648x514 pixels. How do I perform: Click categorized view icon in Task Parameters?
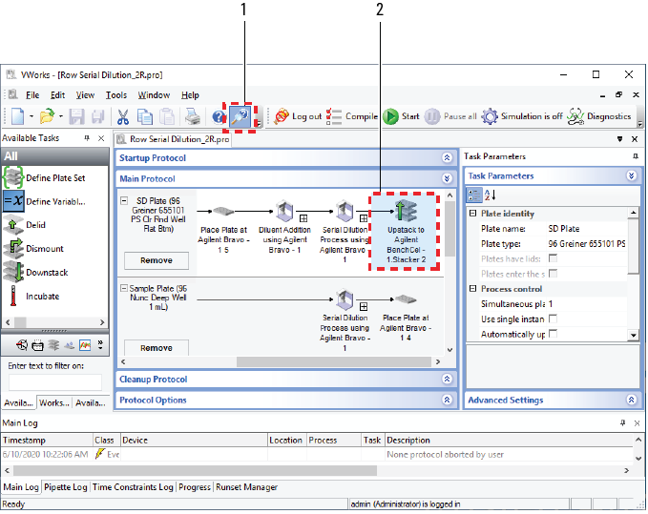[x=474, y=195]
